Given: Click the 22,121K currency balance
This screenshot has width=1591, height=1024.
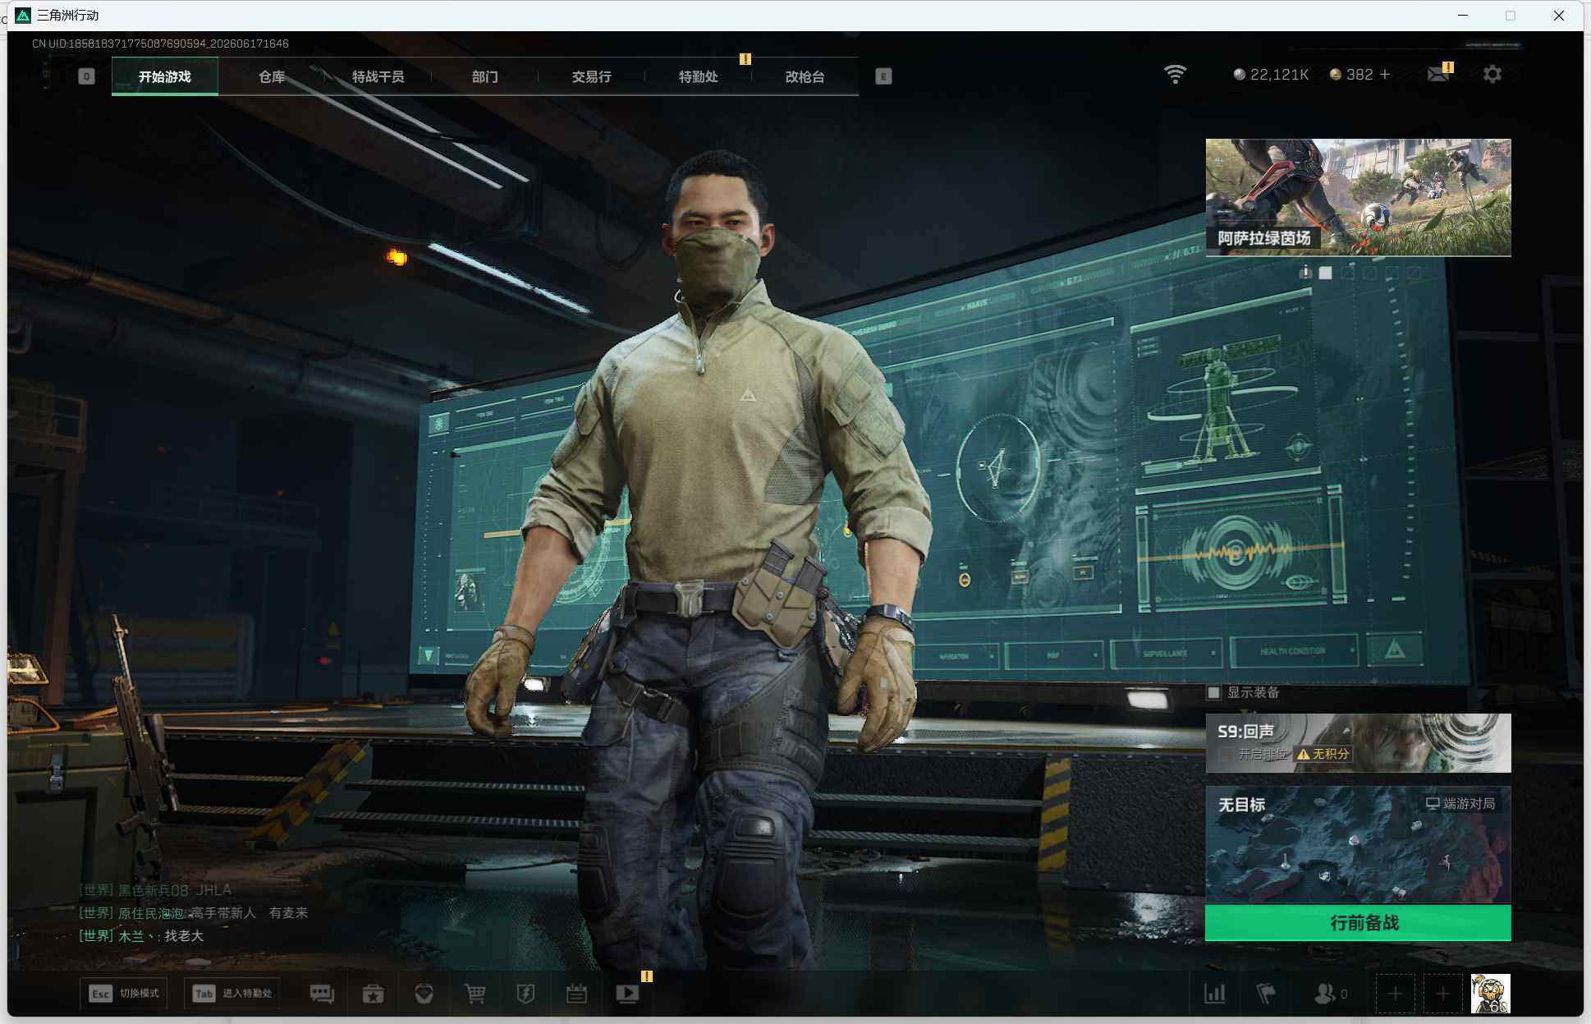Looking at the screenshot, I should pos(1271,75).
